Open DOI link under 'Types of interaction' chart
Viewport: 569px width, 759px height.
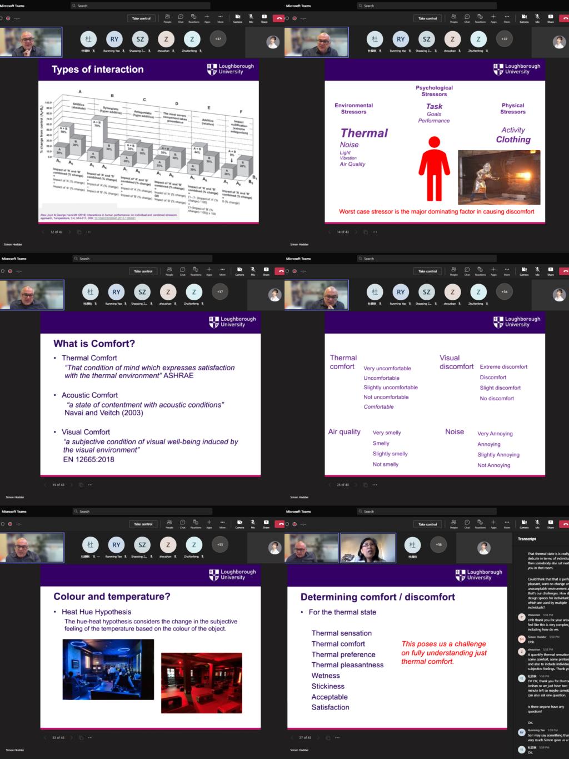[x=115, y=218]
